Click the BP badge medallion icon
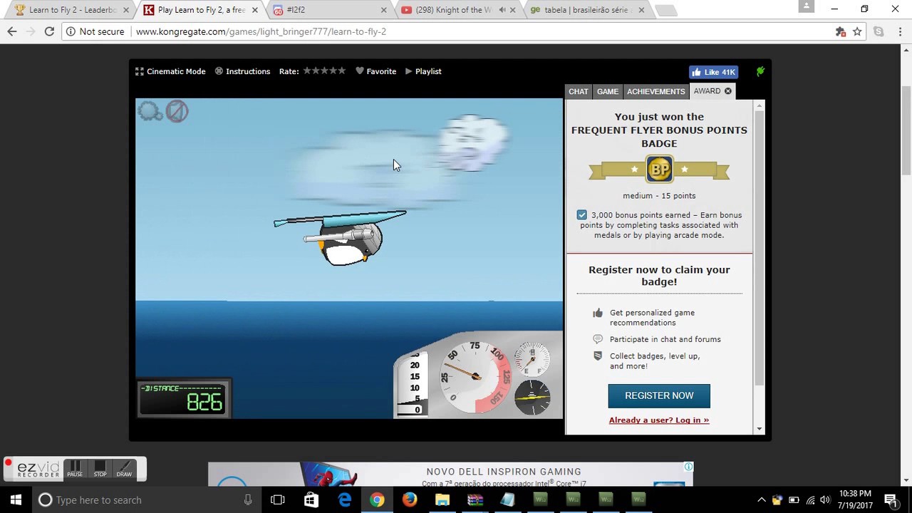The height and width of the screenshot is (513, 912). pos(659,170)
